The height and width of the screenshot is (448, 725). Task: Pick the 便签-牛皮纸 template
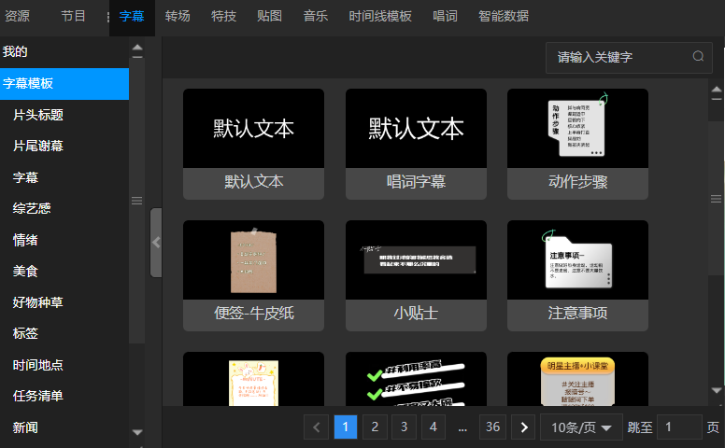coord(253,261)
